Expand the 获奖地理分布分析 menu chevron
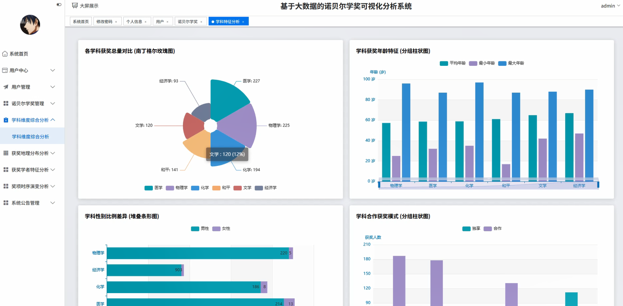Screen dimensions: 623x306 pos(53,153)
